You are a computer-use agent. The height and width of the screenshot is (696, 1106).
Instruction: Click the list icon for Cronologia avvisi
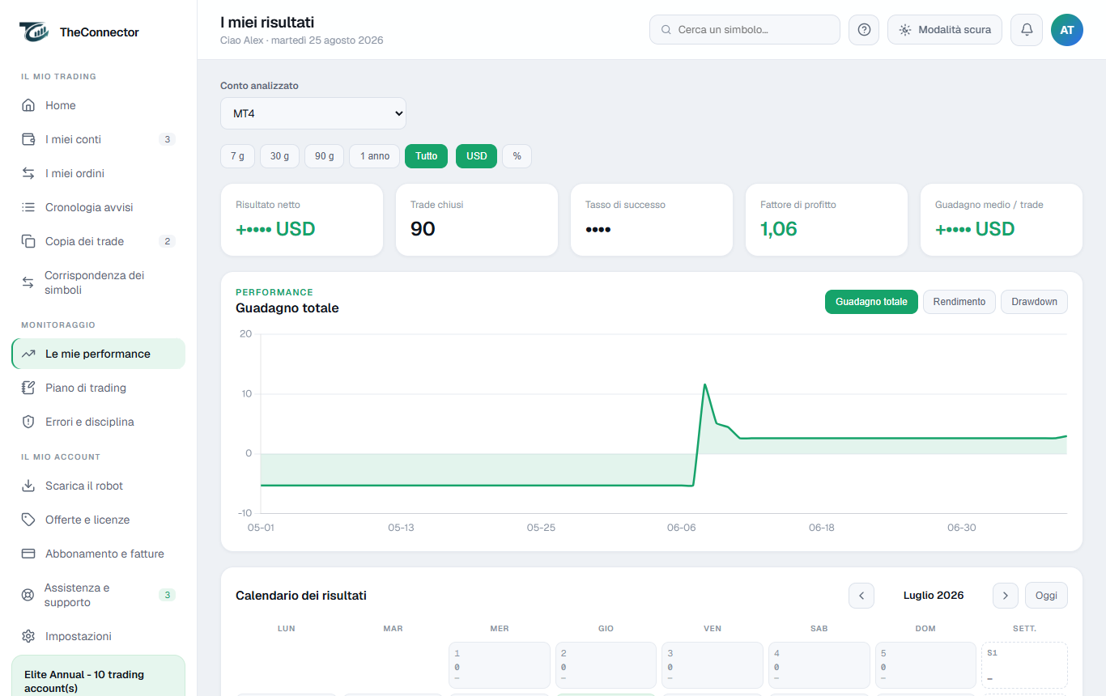pyautogui.click(x=28, y=207)
